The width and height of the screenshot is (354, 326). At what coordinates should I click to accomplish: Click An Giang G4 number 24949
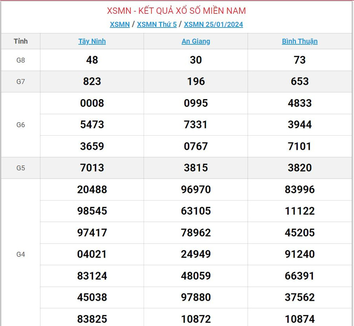[196, 254]
